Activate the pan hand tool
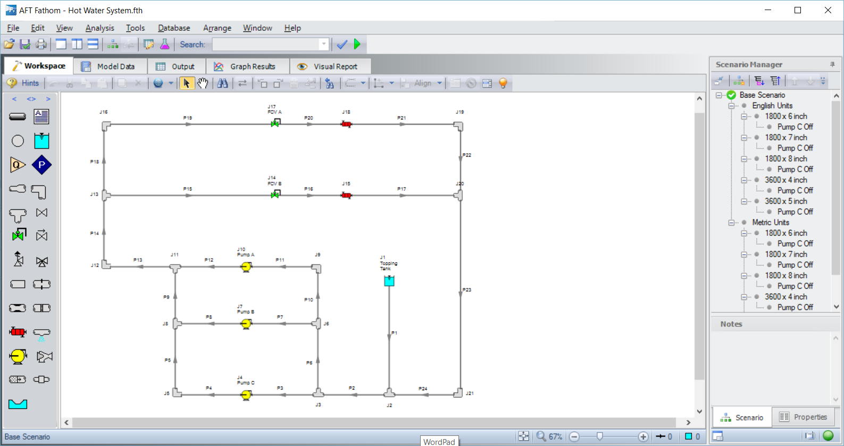This screenshot has height=446, width=844. [203, 83]
